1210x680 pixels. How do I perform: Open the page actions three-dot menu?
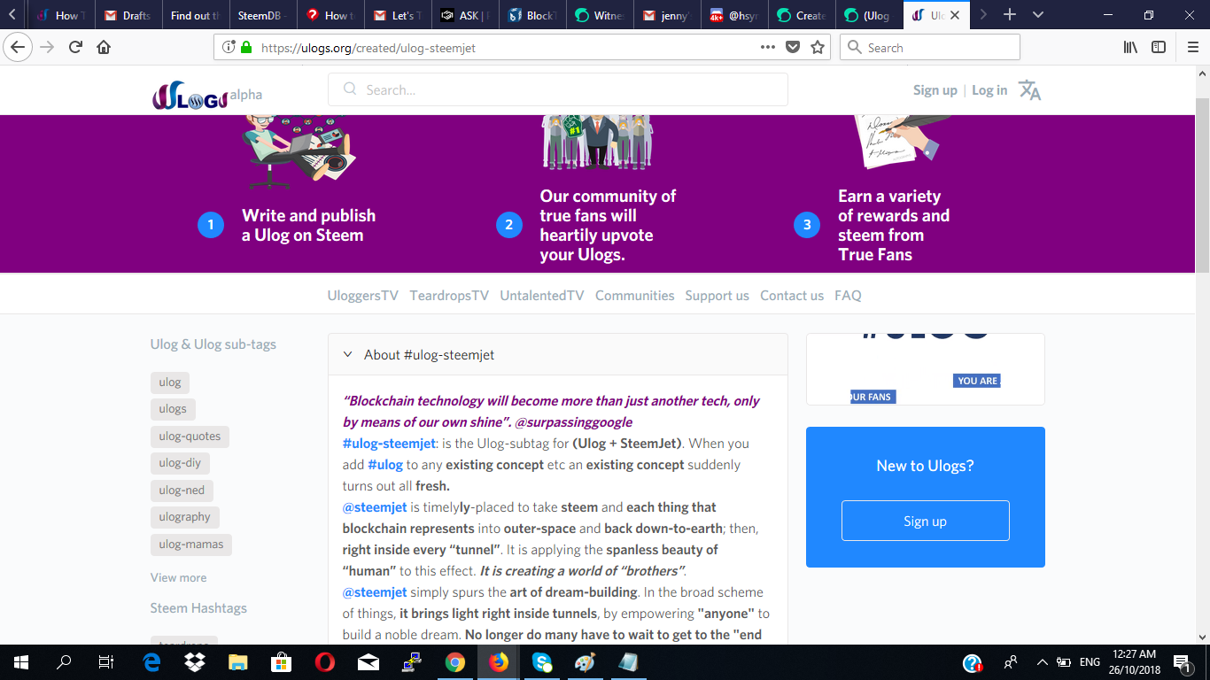click(768, 47)
